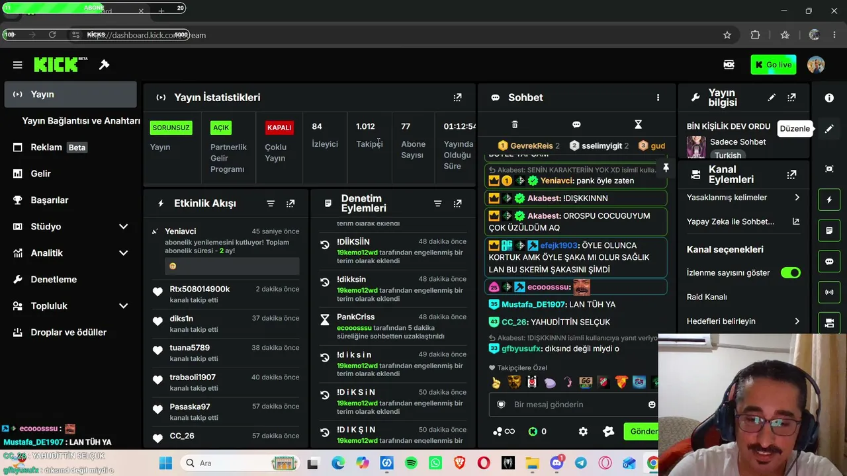
Task: Click the pin icon in chat
Action: coord(666,168)
